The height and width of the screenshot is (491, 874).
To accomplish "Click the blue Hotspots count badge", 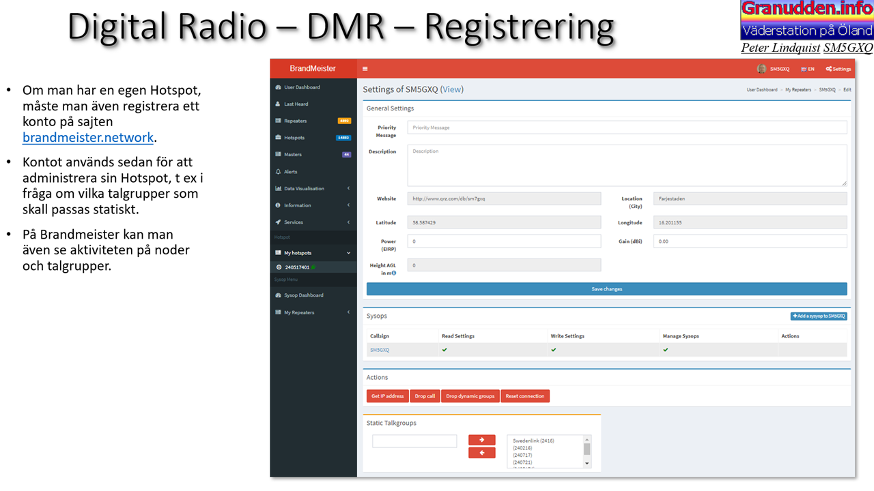I will (343, 138).
